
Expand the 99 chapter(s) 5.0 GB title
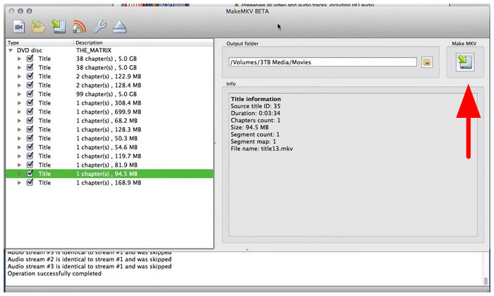[x=19, y=94]
